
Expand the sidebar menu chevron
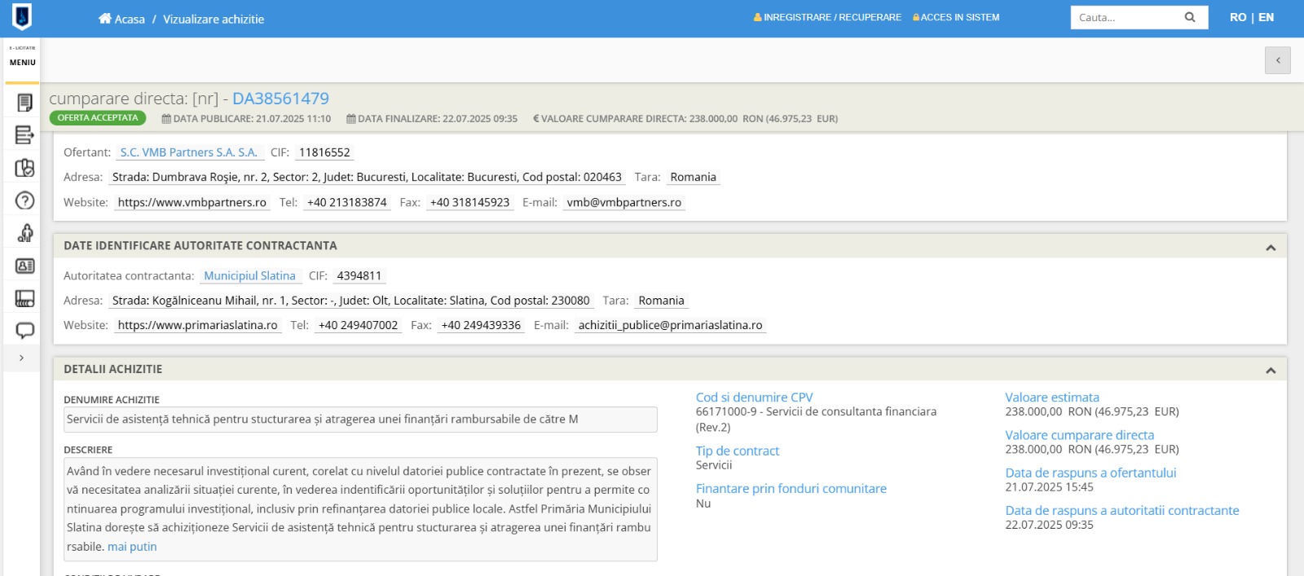pyautogui.click(x=21, y=358)
